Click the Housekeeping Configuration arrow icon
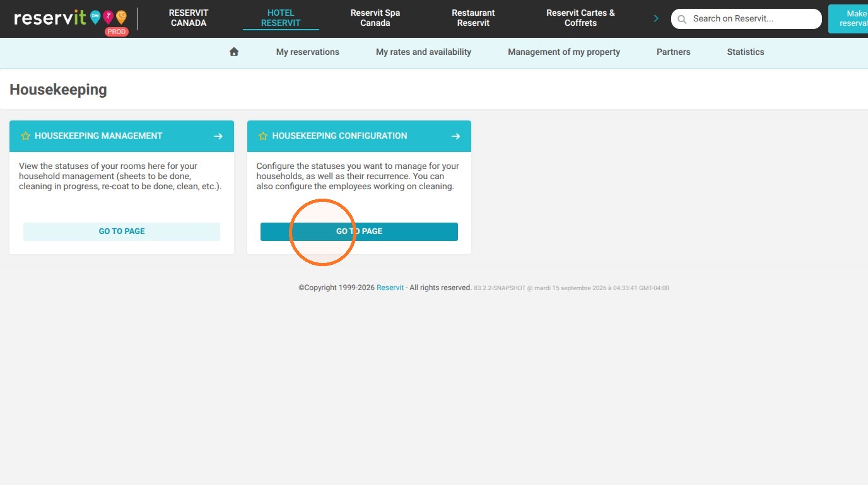Image resolution: width=868 pixels, height=485 pixels. click(455, 136)
